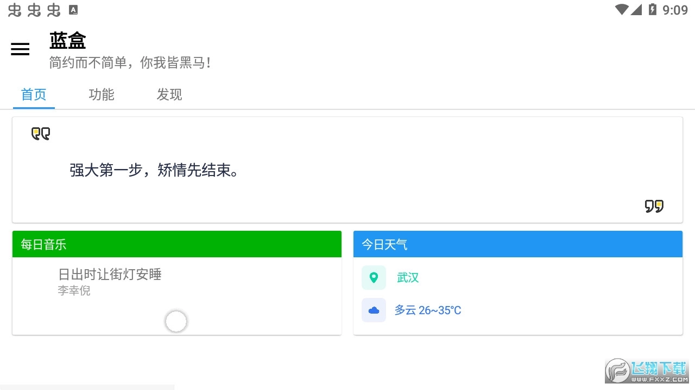
Task: Open the Wuhan city link 武汉
Action: pos(408,277)
